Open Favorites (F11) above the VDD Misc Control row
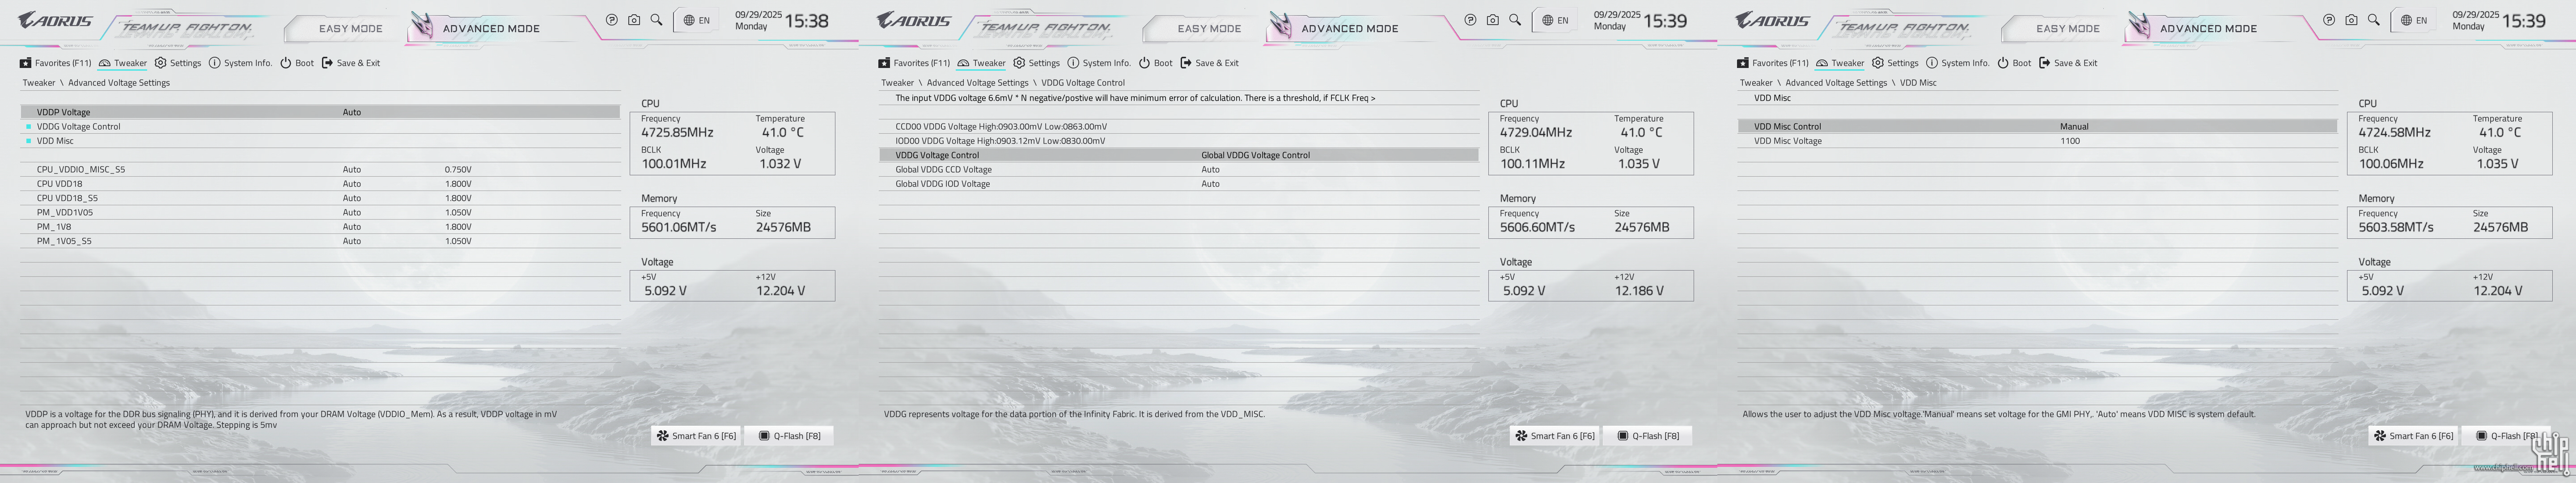Viewport: 2576px width, 483px height. 1772,63
